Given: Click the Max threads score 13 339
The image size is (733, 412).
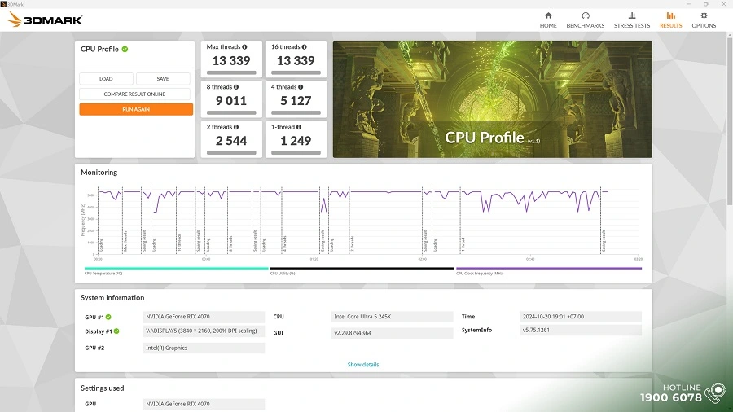Looking at the screenshot, I should click(x=231, y=61).
